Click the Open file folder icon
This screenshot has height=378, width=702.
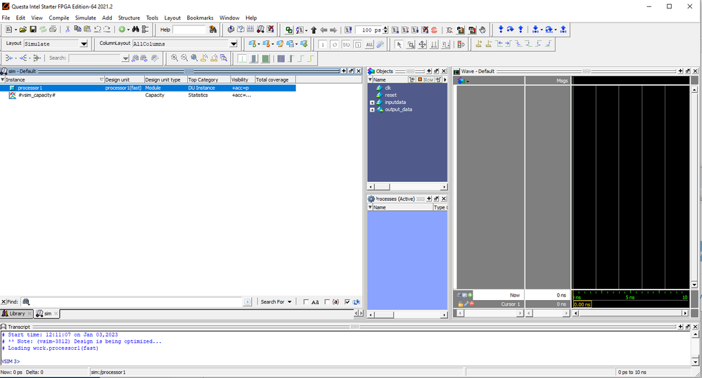tap(23, 30)
